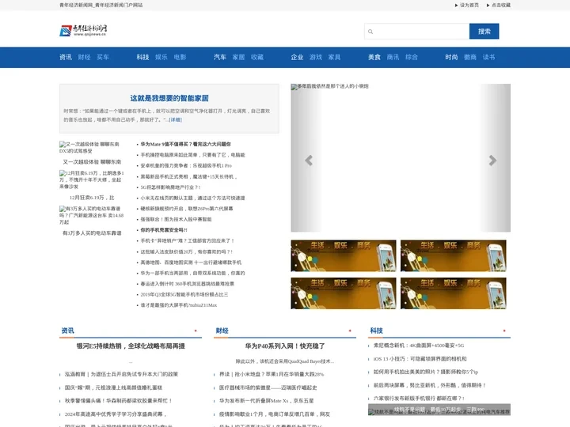Open article 5G将怎样影响房地产行业
Image resolution: width=570 pixels, height=427 pixels.
[170, 187]
